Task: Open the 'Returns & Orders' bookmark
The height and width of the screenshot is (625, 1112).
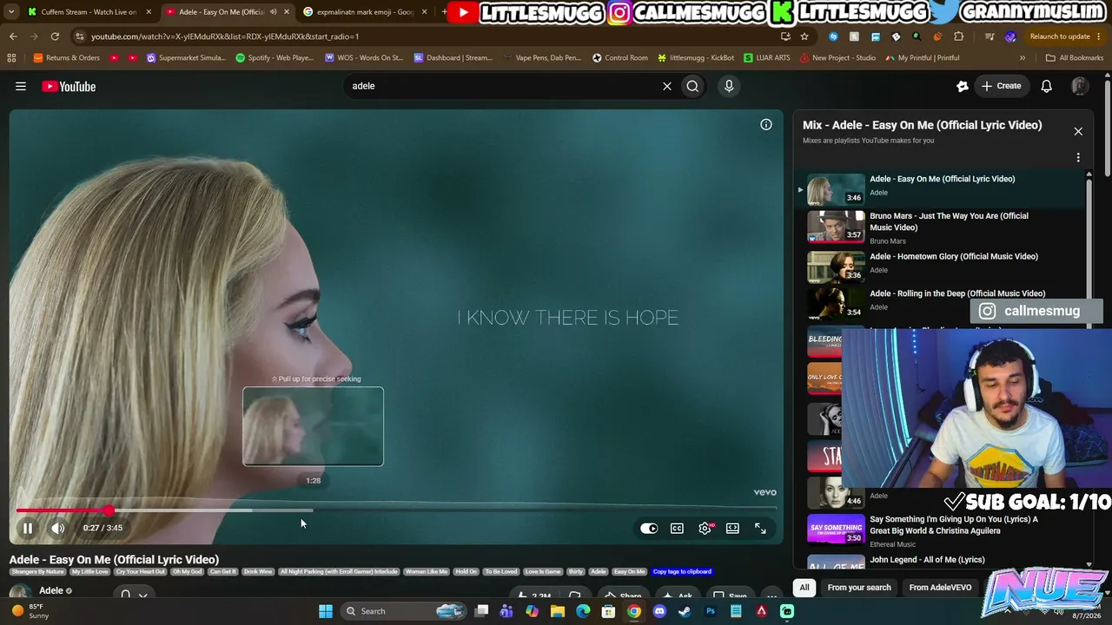Action: click(67, 58)
